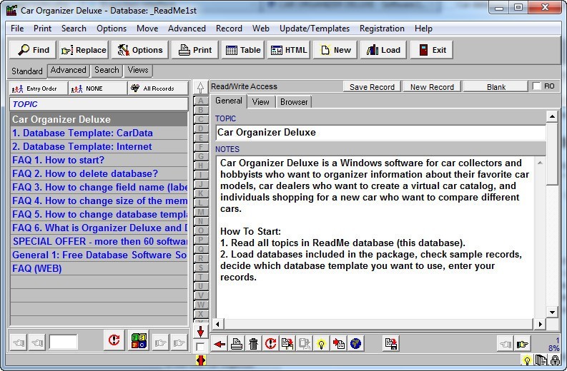Click the red left arrow icon in record toolbar

point(219,344)
